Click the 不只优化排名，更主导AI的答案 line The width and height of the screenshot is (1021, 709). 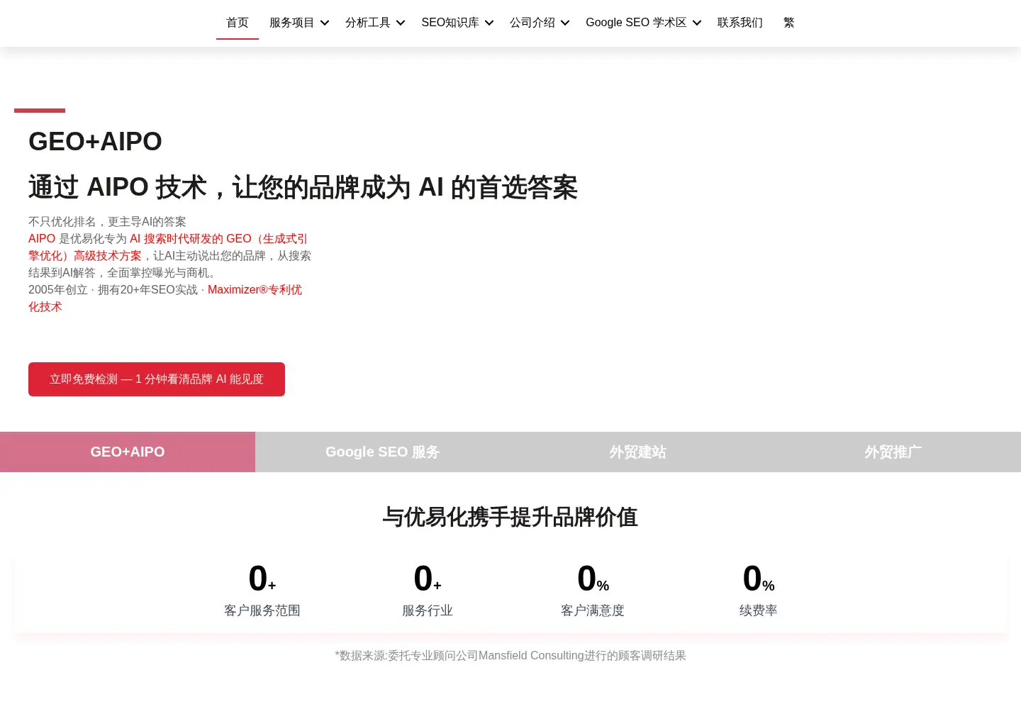(107, 222)
